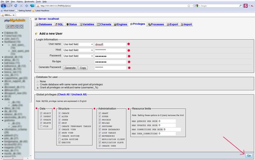Toggle the CREATE USER checkbox
Image resolution: width=255 pixels, height=160 pixels.
coord(100,146)
